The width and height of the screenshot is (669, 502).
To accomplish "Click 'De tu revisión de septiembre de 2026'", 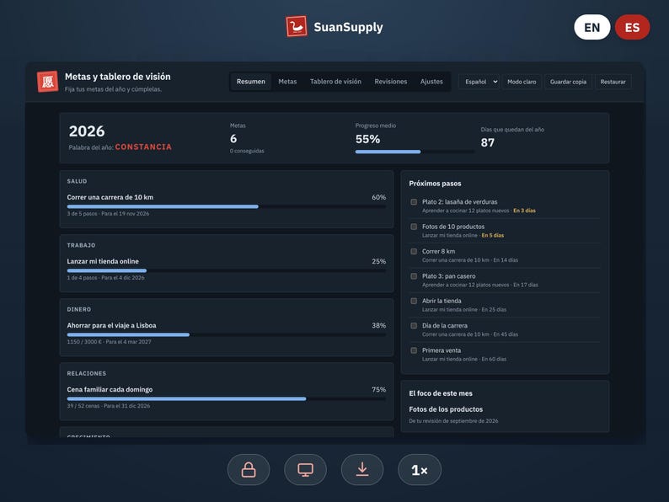I will [453, 421].
